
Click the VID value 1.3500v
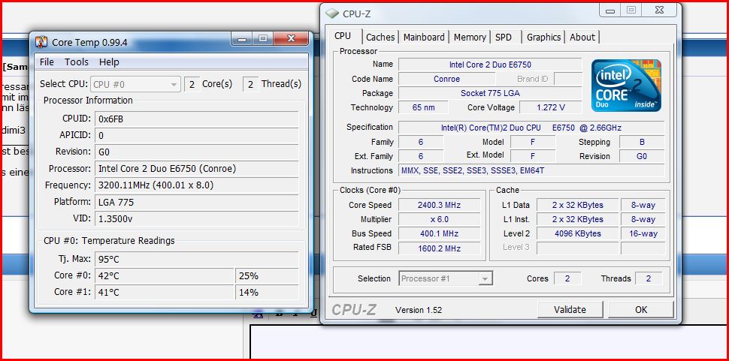(197, 218)
